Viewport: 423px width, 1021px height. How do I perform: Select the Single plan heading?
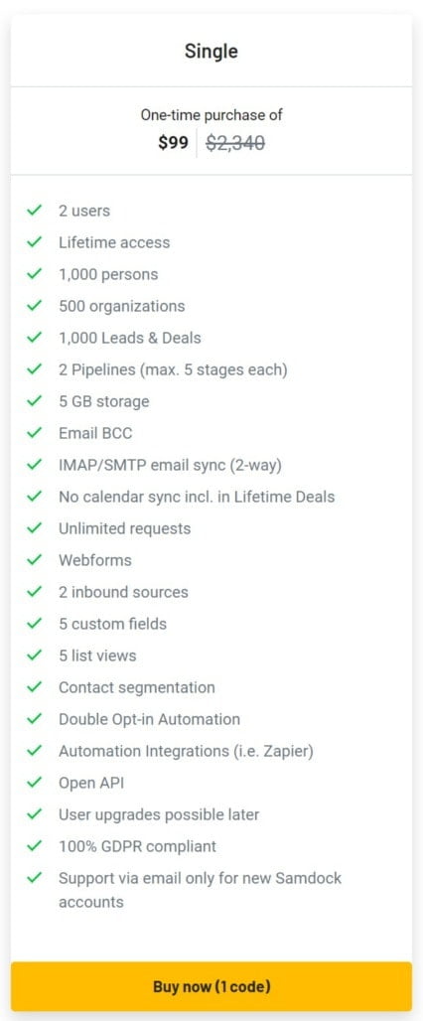pos(211,51)
